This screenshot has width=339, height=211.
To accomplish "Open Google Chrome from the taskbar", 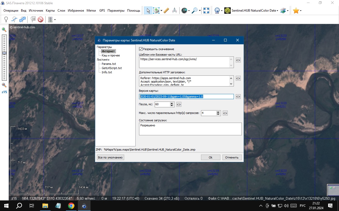I will pyautogui.click(x=71, y=206).
